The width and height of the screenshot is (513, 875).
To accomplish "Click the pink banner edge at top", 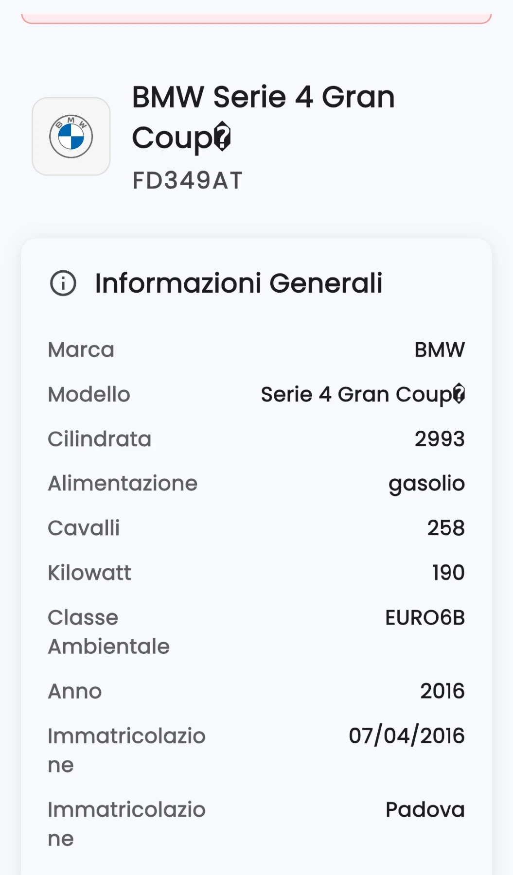I will (256, 19).
